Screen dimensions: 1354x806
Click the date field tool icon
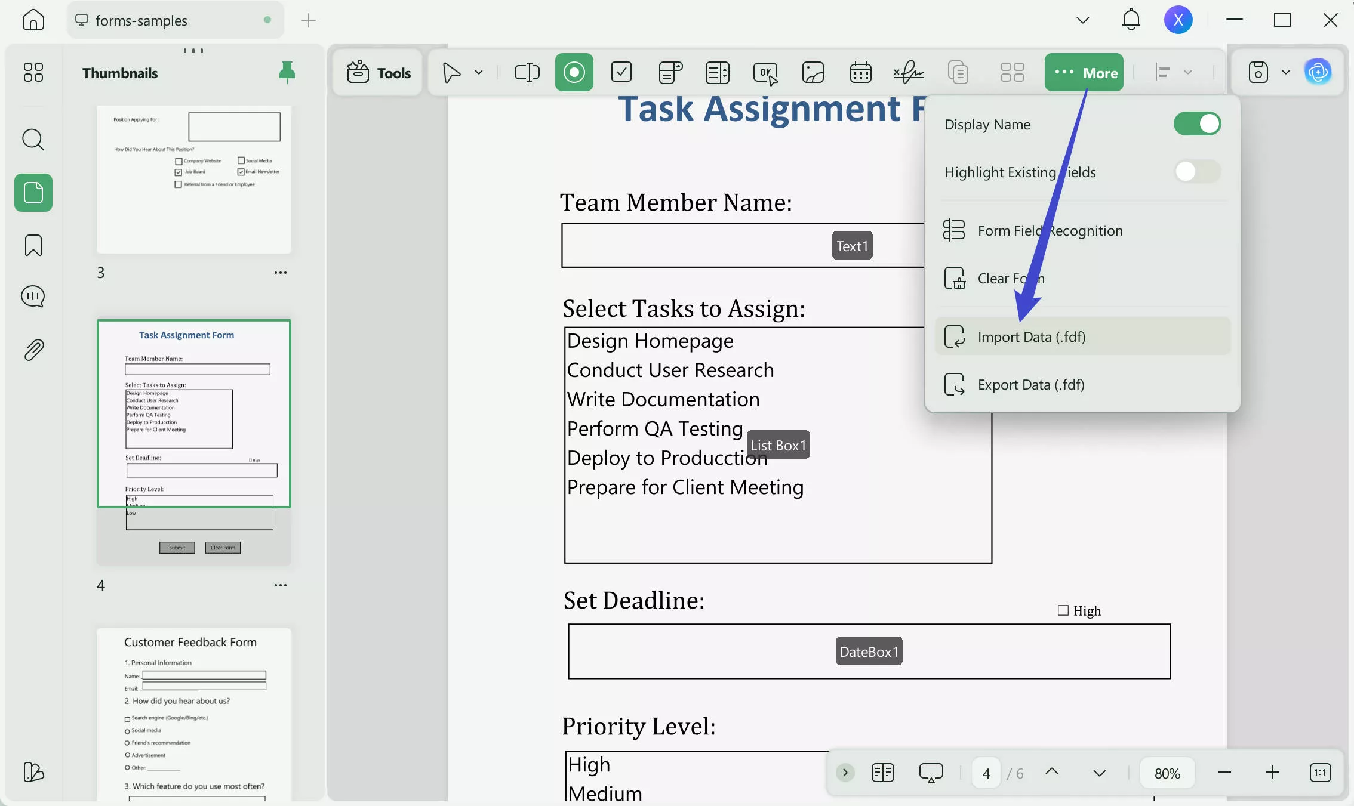860,73
